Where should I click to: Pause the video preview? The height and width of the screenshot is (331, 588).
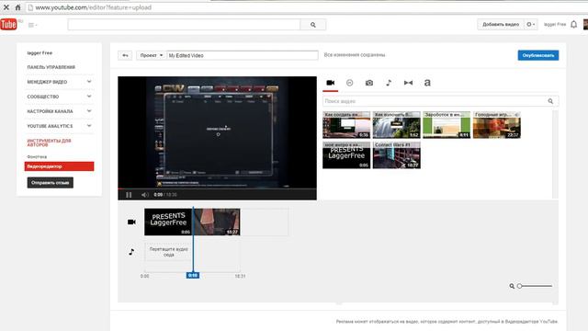click(x=129, y=194)
